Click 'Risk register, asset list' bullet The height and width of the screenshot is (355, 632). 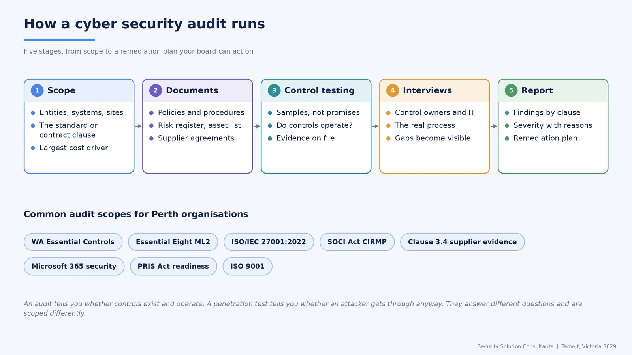(199, 125)
